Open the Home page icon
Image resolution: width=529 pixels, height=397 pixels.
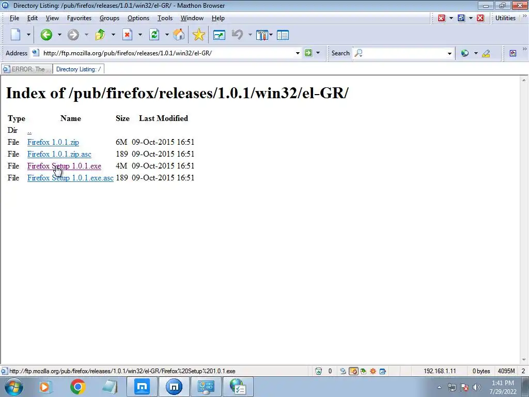pos(179,35)
